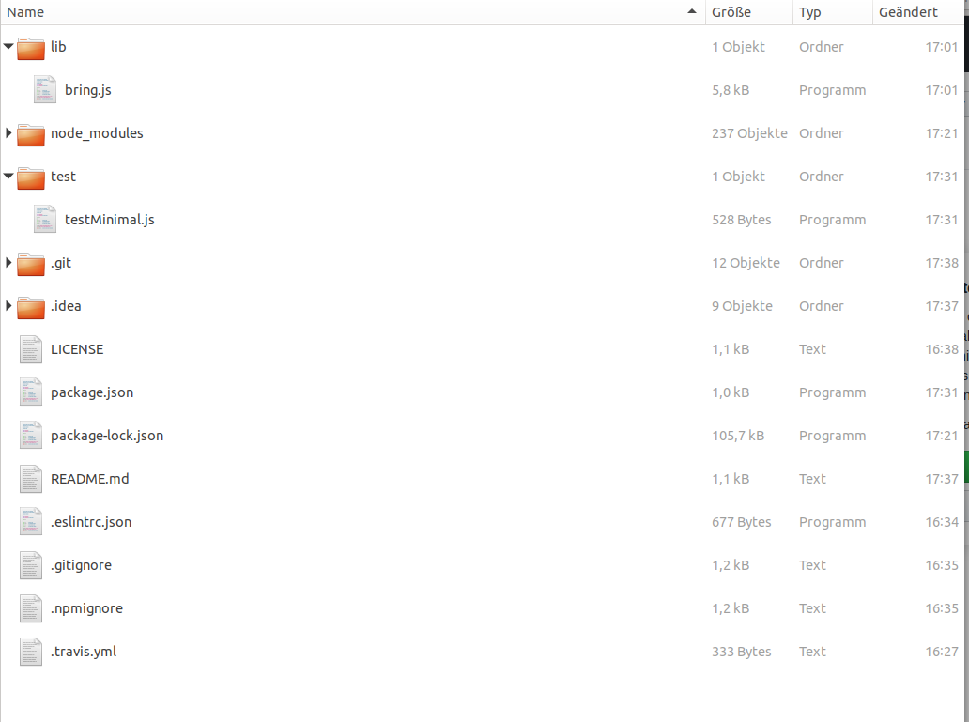Expand the .git folder
969x722 pixels.
point(8,262)
